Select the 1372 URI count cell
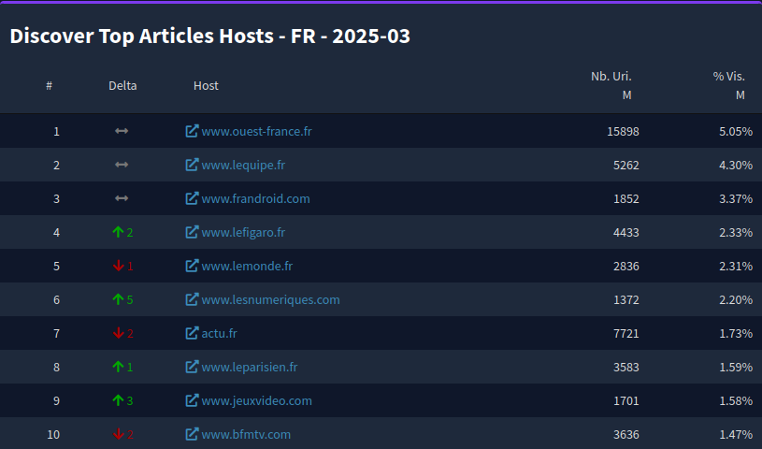This screenshot has height=449, width=762. click(x=625, y=299)
